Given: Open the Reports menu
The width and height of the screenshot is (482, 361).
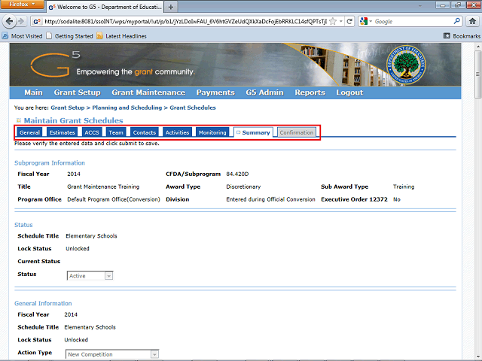Looking at the screenshot, I should coord(310,93).
